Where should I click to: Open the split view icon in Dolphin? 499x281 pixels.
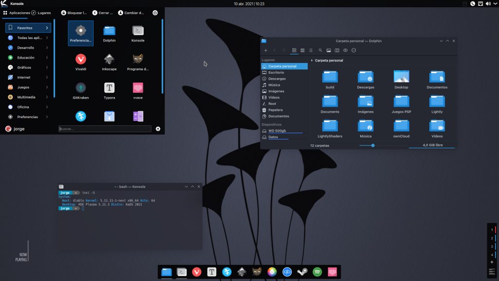point(337,50)
